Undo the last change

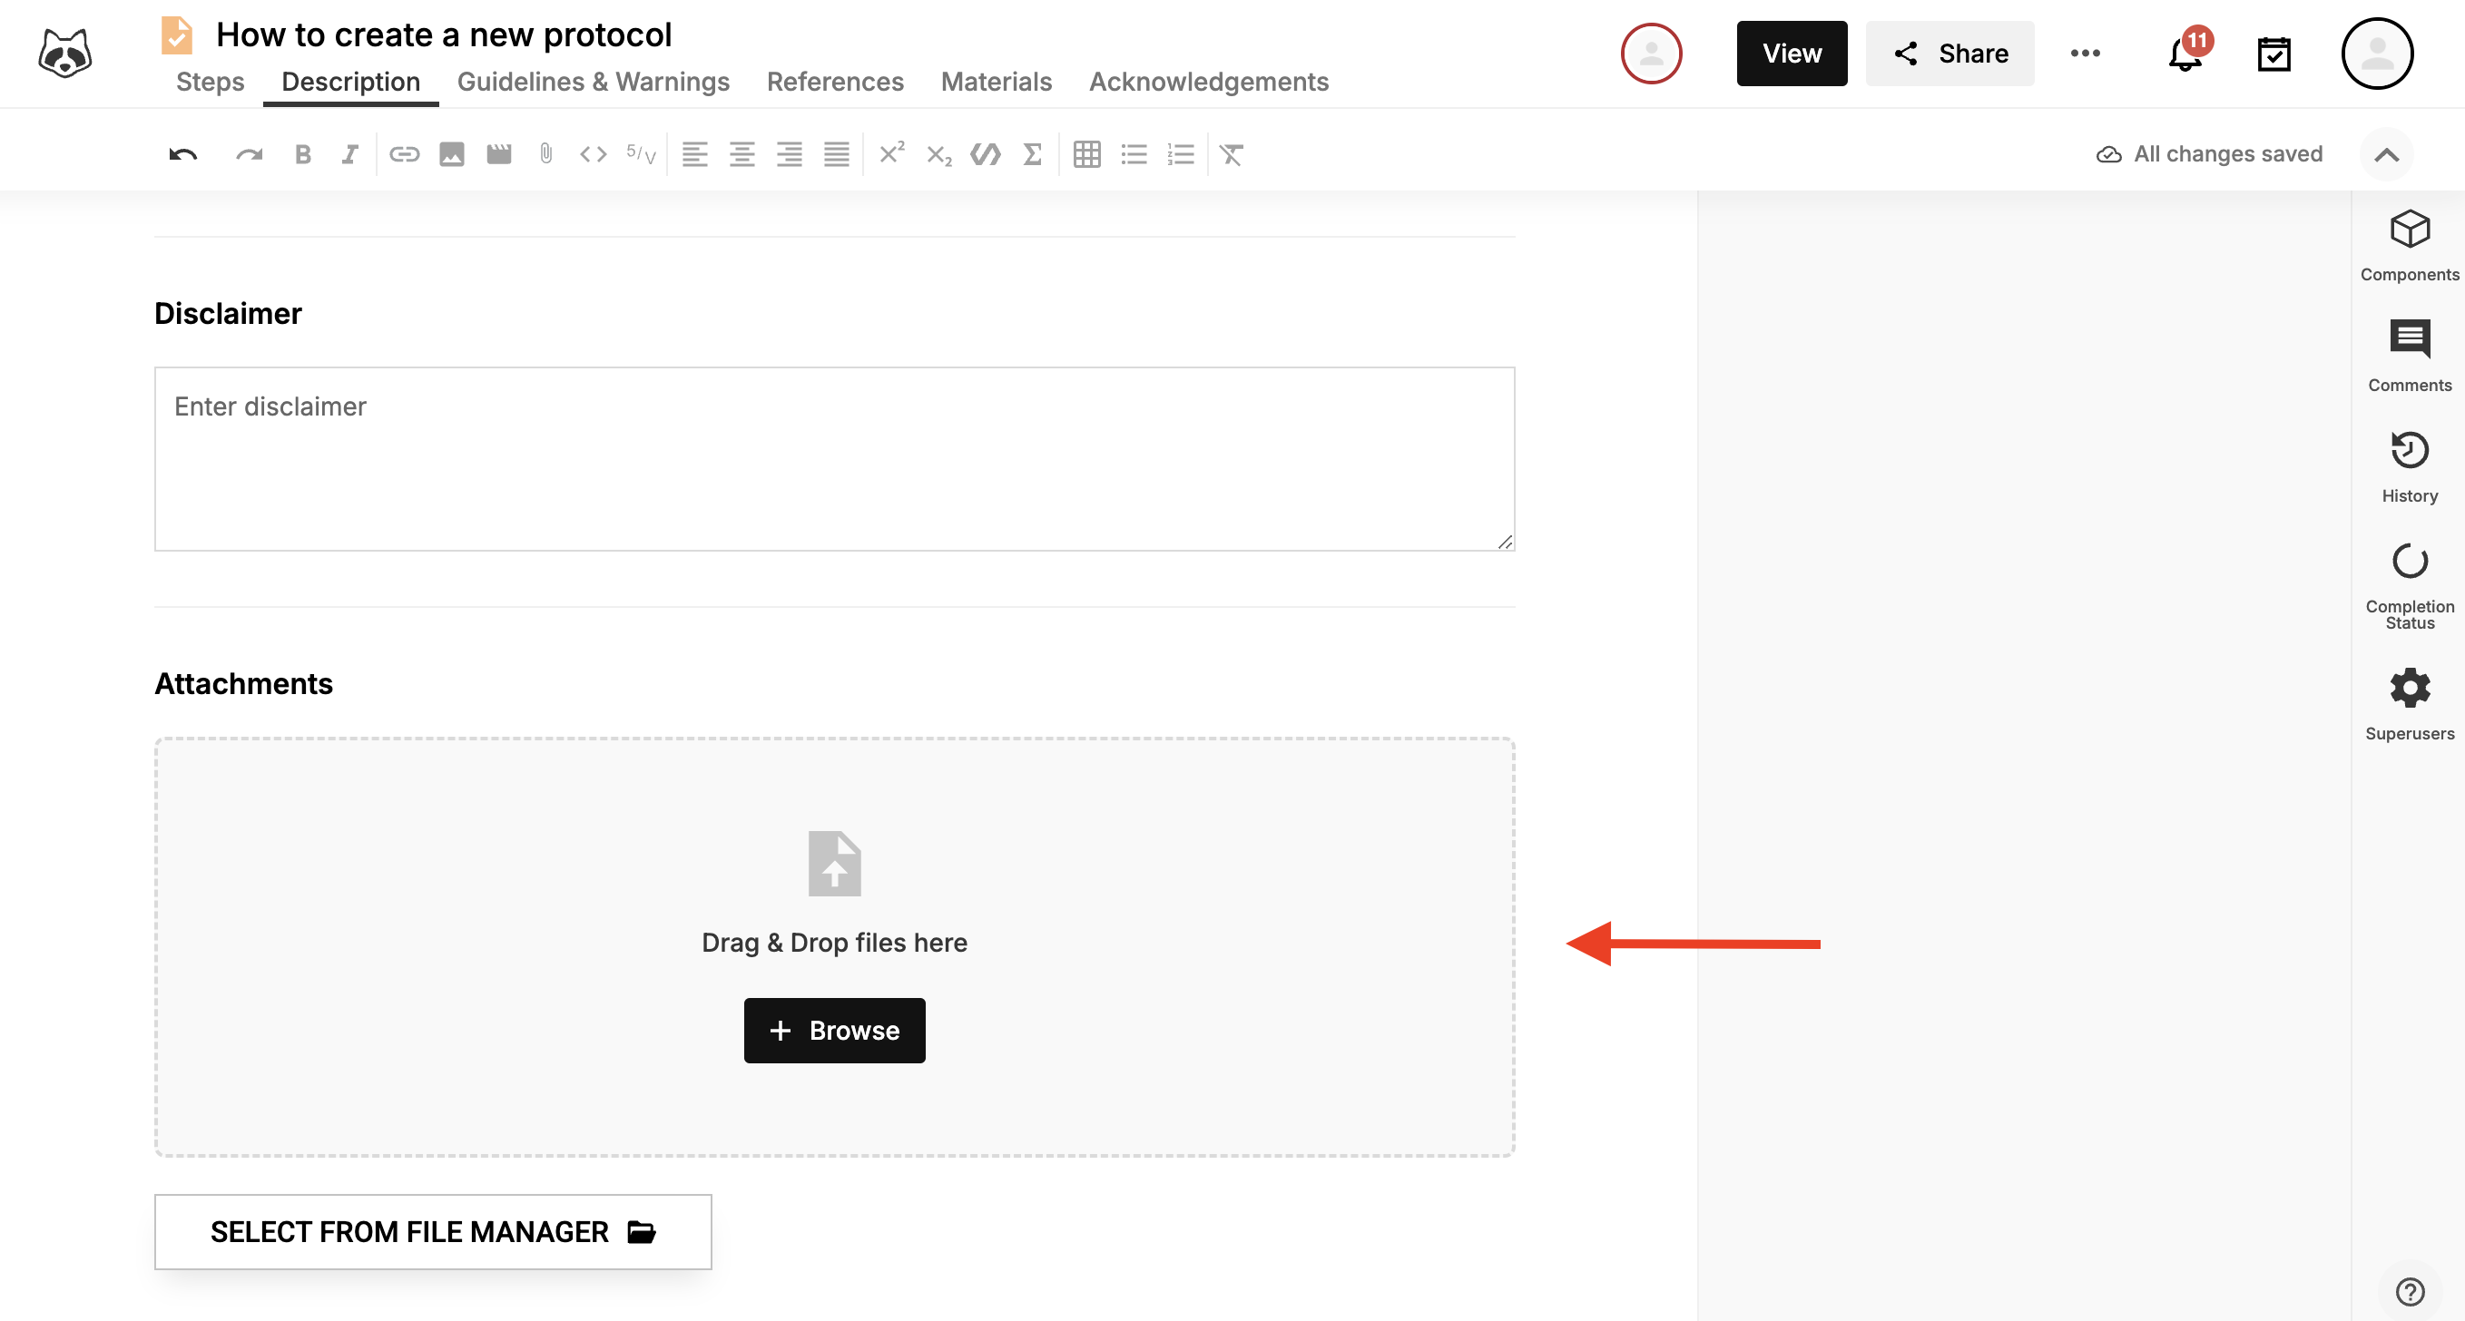tap(182, 154)
